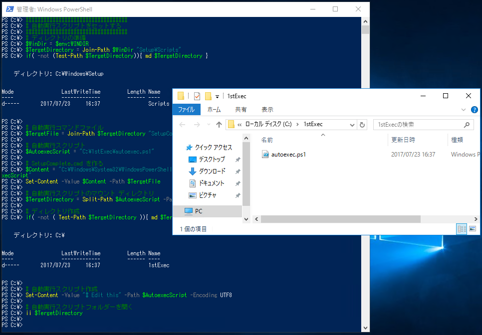
Task: Refresh the 1stExec folder view
Action: click(362, 125)
